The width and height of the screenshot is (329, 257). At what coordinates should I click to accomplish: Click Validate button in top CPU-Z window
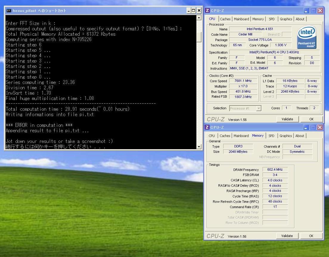click(287, 119)
